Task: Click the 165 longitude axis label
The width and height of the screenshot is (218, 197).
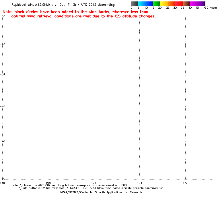Action: (3, 183)
